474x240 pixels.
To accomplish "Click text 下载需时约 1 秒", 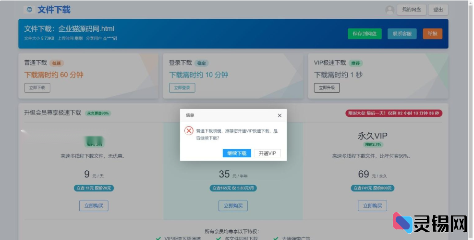I will coord(338,75).
